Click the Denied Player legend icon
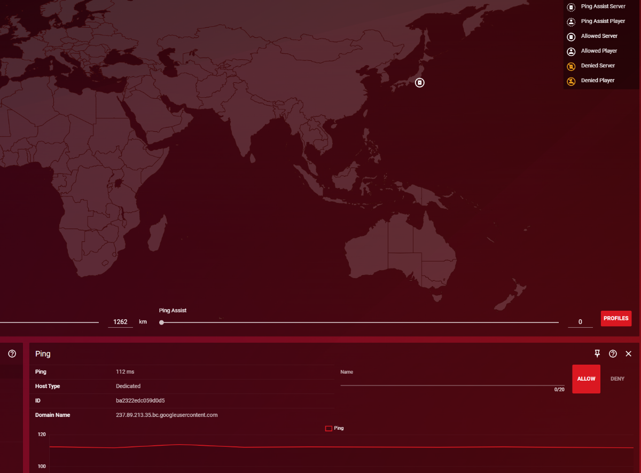 pos(571,81)
